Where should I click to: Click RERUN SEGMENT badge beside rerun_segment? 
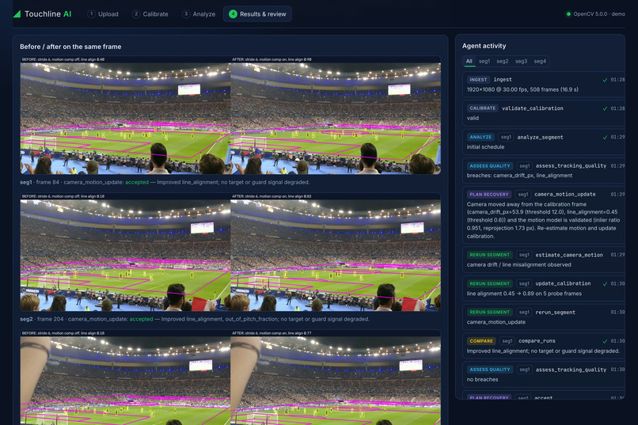point(489,313)
